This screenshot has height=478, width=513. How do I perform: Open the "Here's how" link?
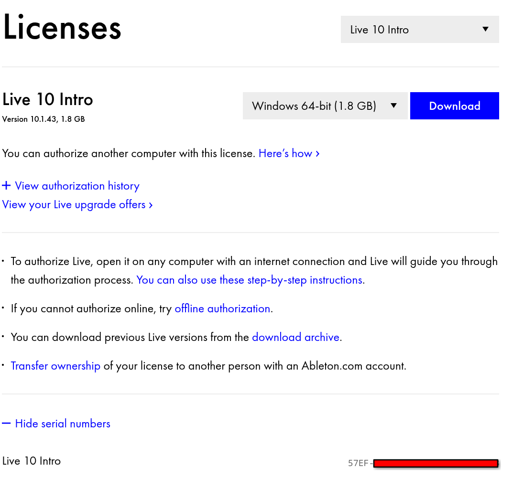coord(289,153)
